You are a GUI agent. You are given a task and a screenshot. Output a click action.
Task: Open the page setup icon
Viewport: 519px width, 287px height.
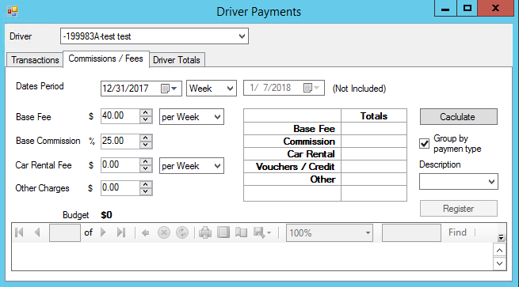[x=242, y=232]
